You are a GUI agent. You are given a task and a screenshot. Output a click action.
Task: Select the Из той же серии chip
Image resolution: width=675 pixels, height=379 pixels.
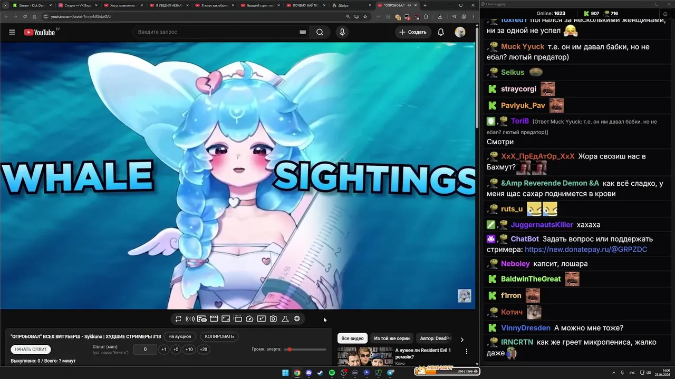[392, 338]
